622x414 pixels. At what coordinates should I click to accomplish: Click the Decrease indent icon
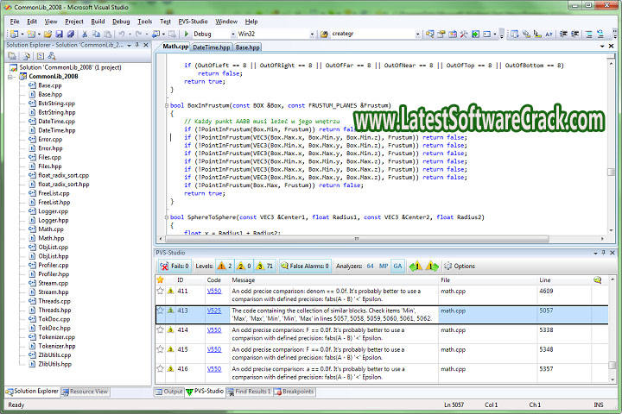563,34
